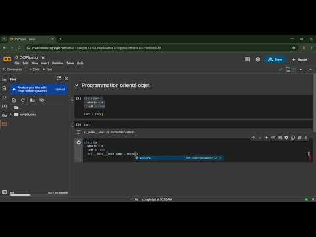The image size is (316, 237).
Task: Refresh the file browser
Action: [x=23, y=100]
